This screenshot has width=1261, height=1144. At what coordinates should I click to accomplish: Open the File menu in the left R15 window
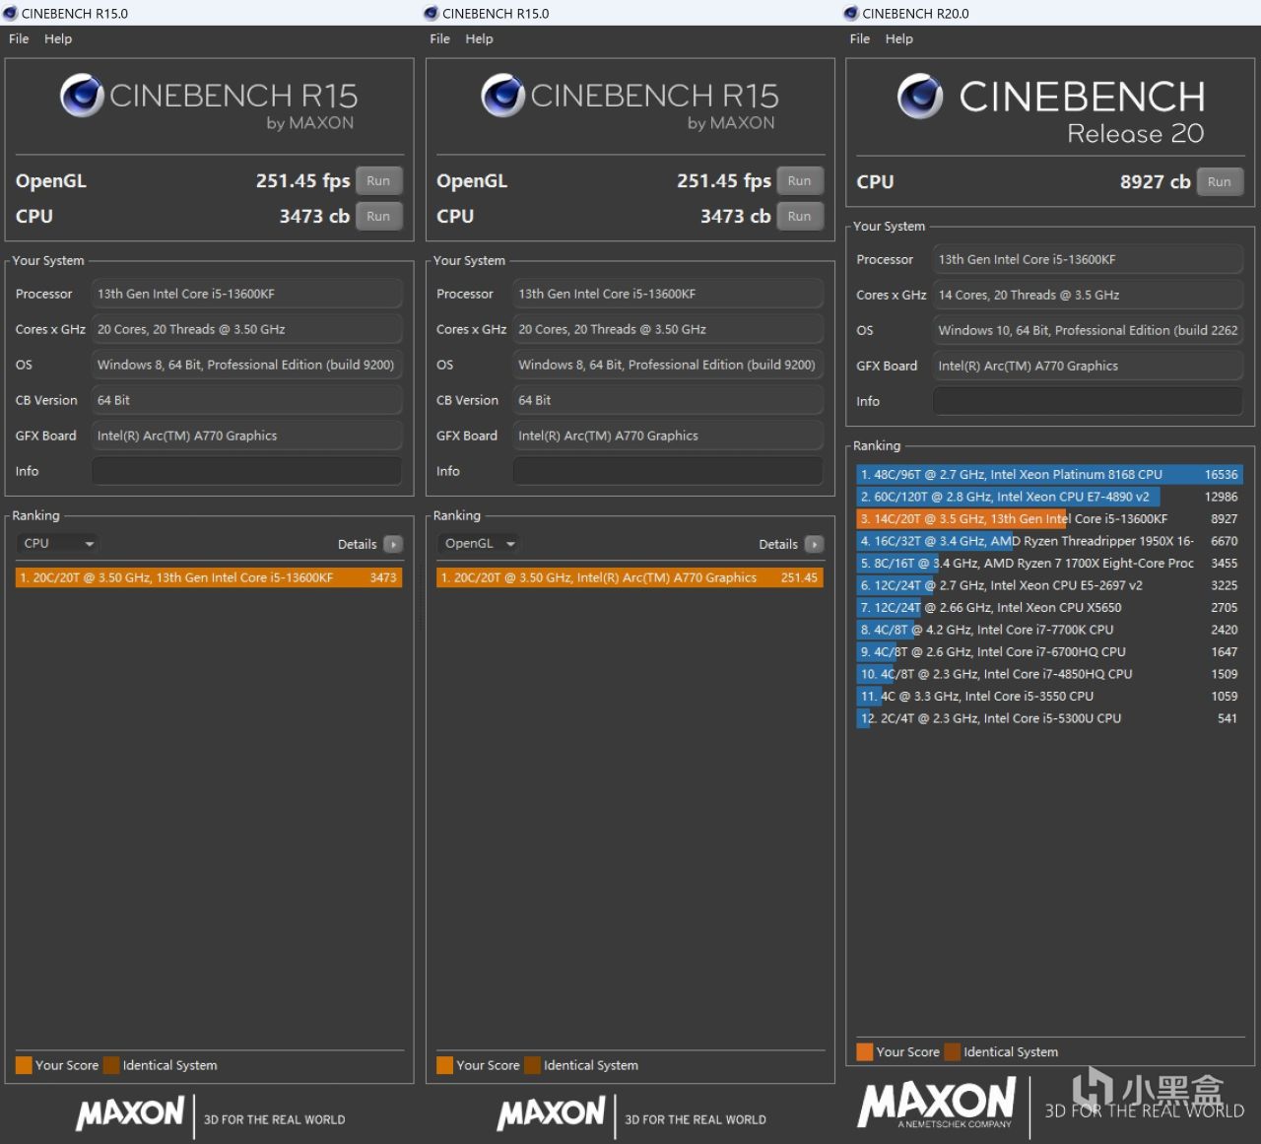19,38
